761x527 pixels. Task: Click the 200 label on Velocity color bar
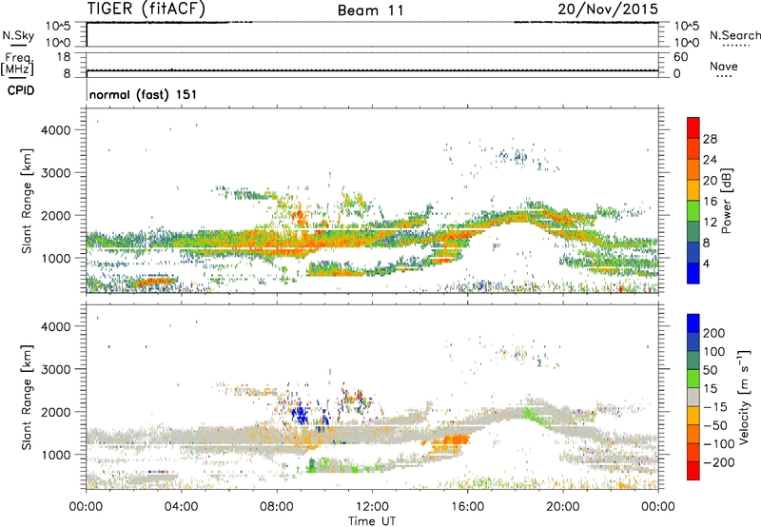click(x=714, y=333)
